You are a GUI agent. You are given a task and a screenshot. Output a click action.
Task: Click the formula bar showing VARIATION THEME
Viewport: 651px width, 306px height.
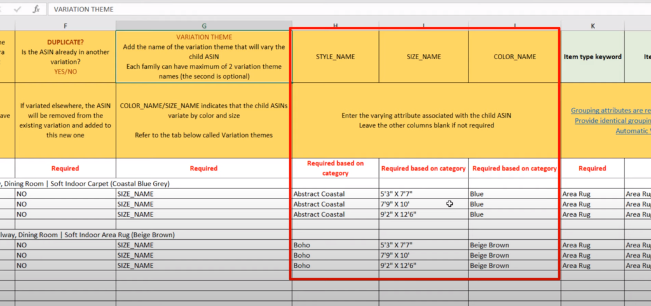point(349,9)
